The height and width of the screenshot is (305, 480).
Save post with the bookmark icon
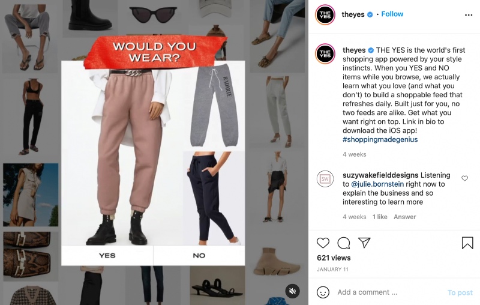click(x=467, y=243)
